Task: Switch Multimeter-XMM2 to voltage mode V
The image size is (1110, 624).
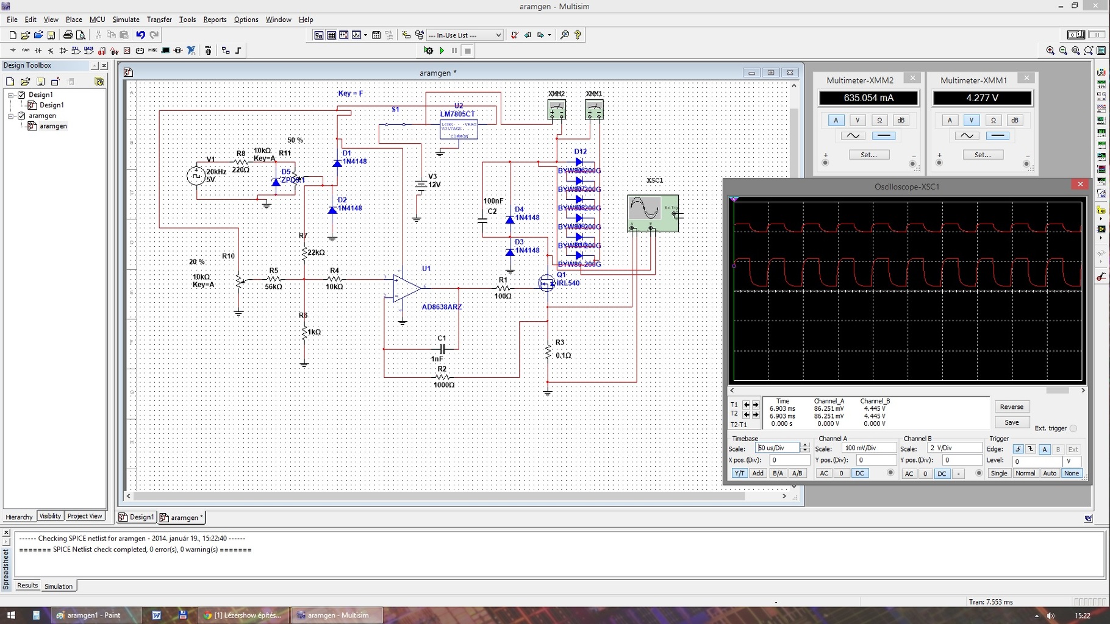Action: pos(858,120)
